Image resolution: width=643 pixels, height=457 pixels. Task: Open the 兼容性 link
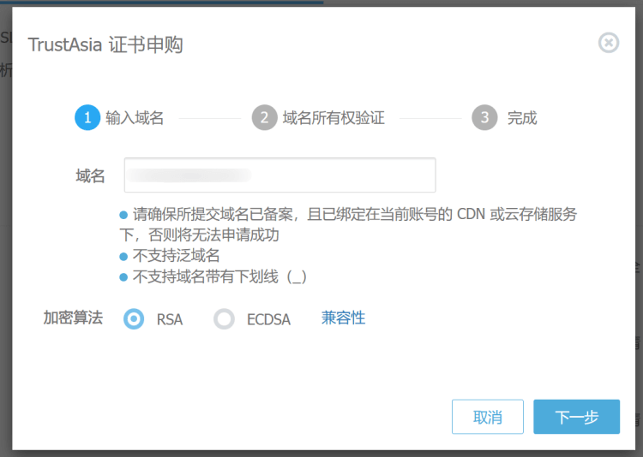[x=343, y=318]
